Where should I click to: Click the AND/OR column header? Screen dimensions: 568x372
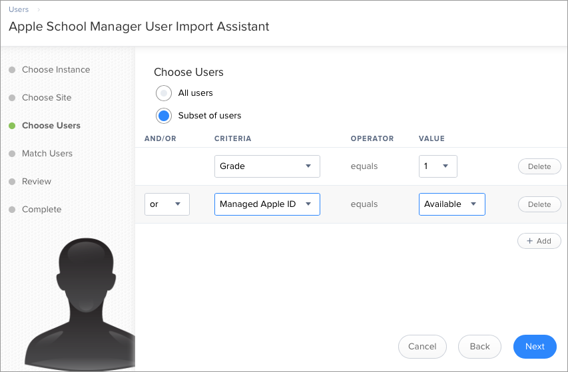[160, 138]
